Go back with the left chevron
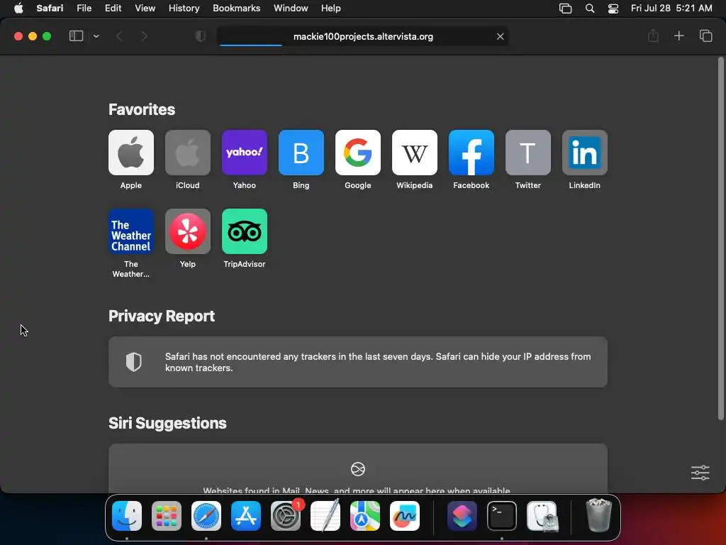This screenshot has width=726, height=545. pos(119,36)
